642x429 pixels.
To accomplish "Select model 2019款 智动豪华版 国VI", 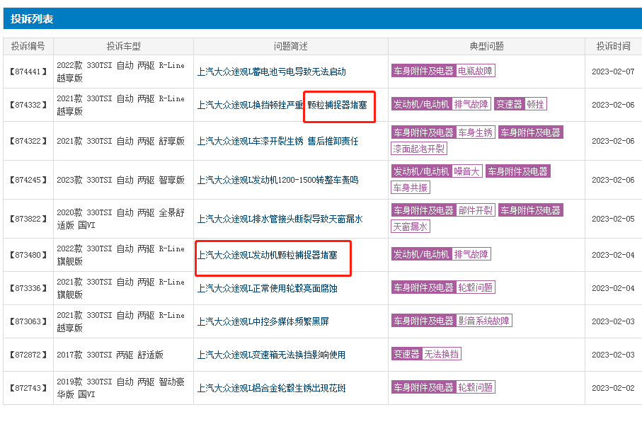I will pyautogui.click(x=120, y=388).
